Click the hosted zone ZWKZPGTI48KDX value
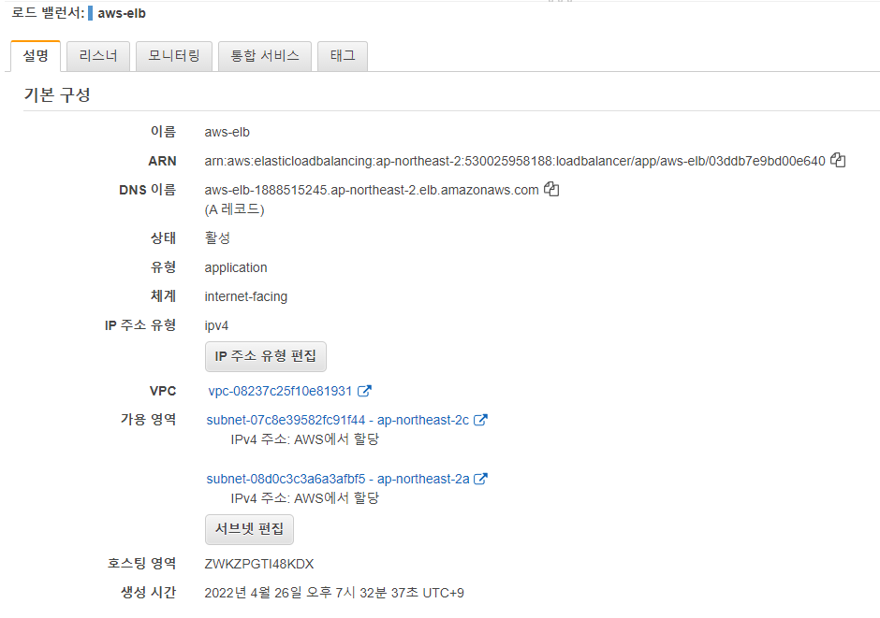The image size is (880, 618). (x=258, y=564)
